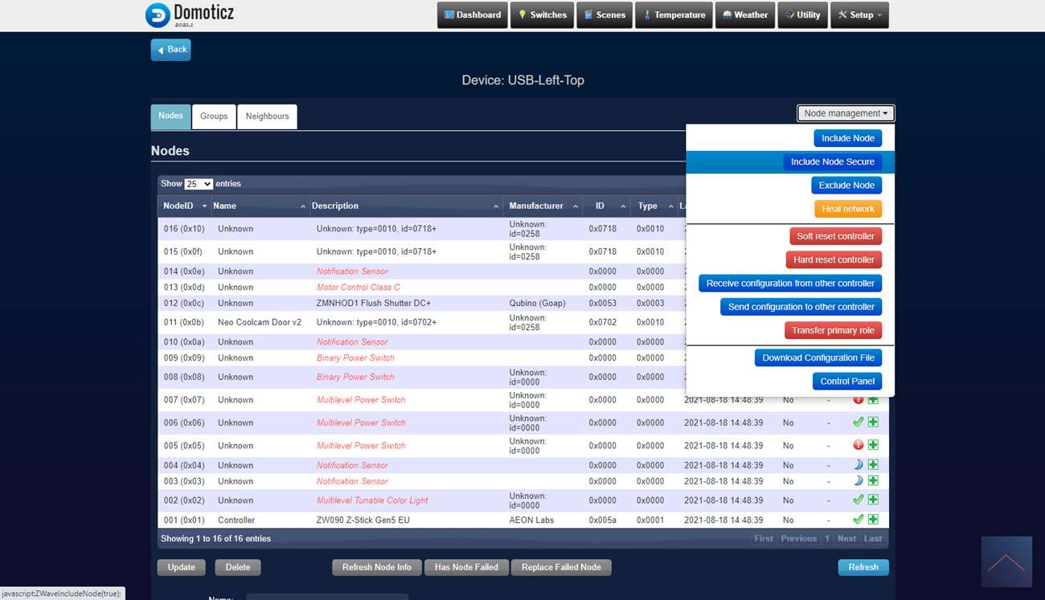
Task: Click sleeping moon icon in node 004 row
Action: tap(858, 465)
